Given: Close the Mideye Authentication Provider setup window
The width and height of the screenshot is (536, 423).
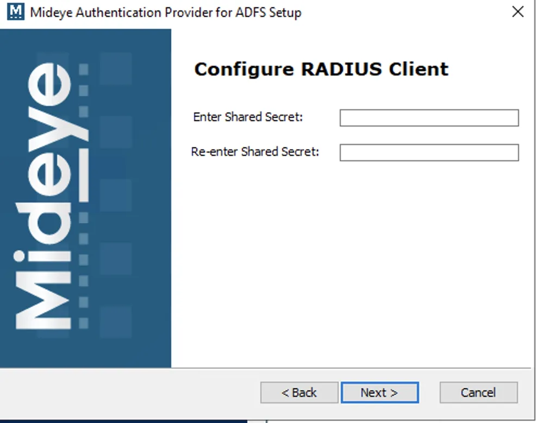Looking at the screenshot, I should point(517,12).
